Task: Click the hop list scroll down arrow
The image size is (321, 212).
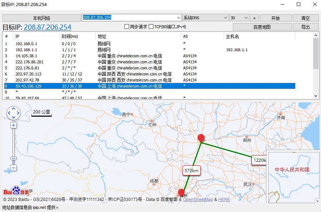Action: 316,96
